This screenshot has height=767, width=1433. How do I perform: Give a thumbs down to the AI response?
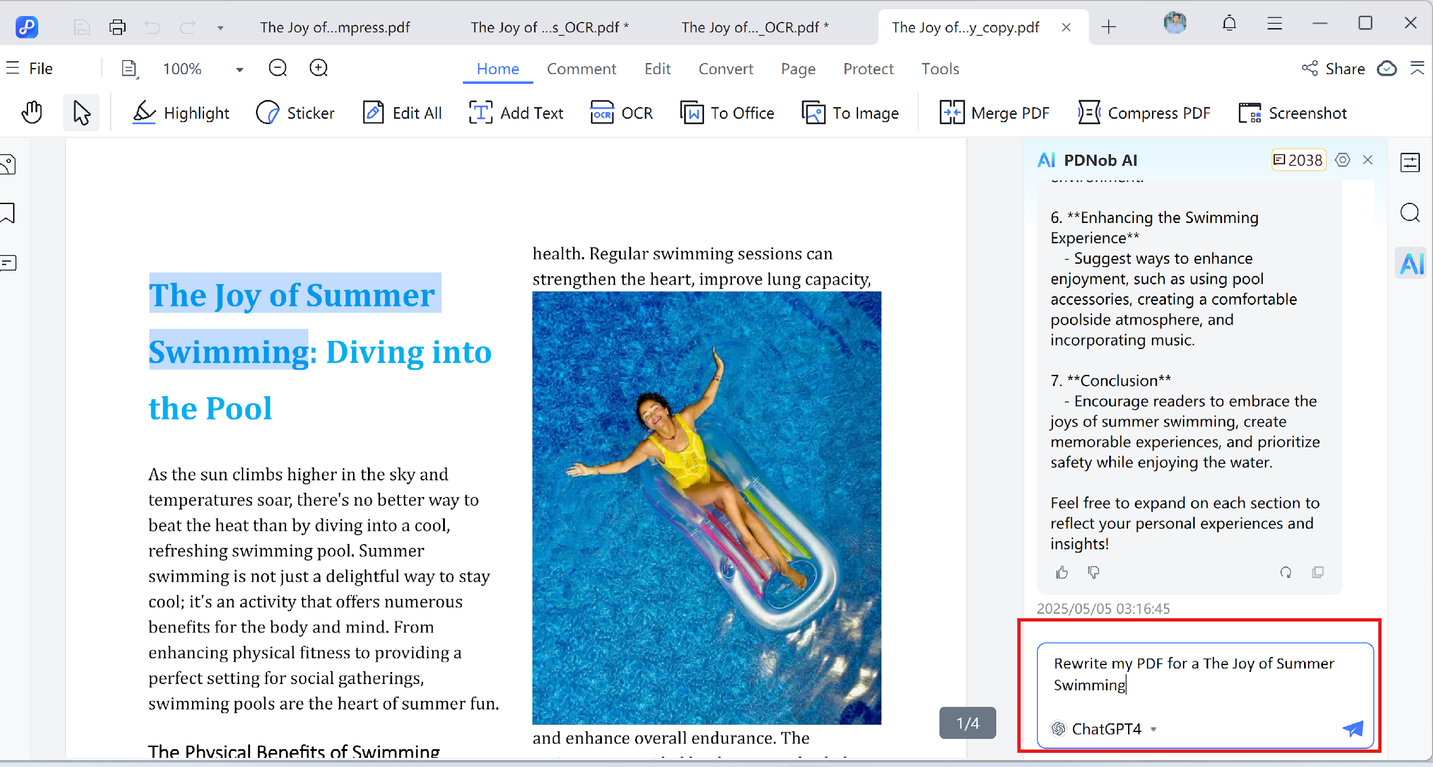pyautogui.click(x=1094, y=572)
